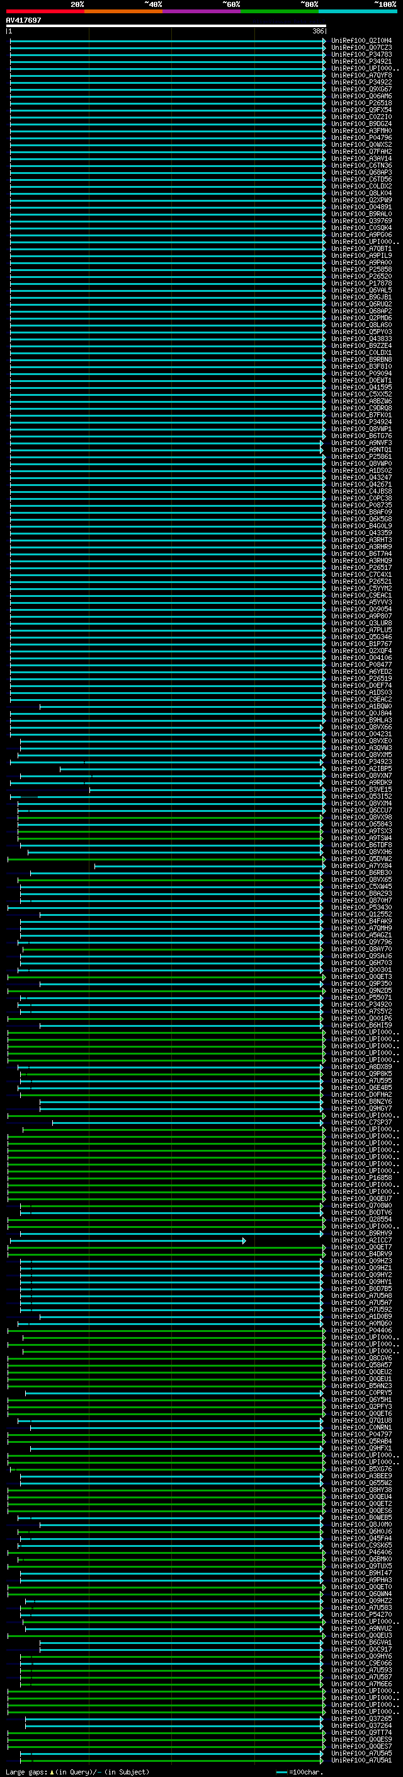Image resolution: width=403 pixels, height=1777 pixels.
Task: View entry UniRef100_Q42671
Action: pyautogui.click(x=361, y=485)
